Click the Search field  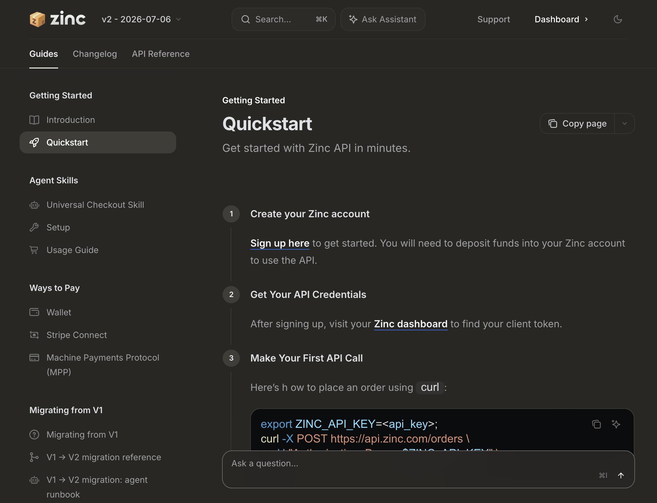tap(283, 19)
